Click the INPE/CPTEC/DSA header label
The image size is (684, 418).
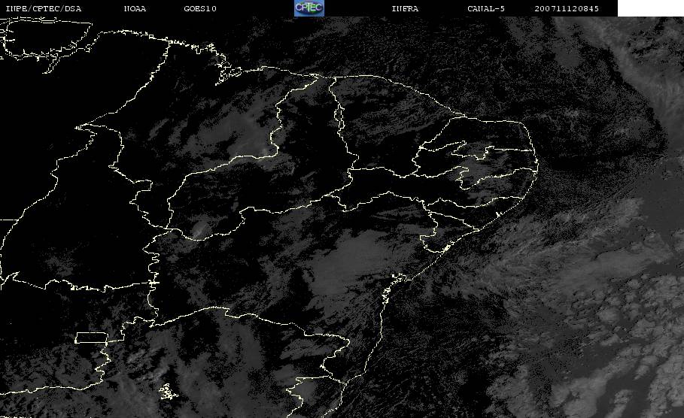43,8
